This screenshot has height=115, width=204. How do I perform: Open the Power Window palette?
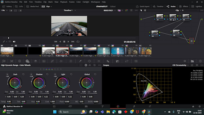[x=89, y=61]
